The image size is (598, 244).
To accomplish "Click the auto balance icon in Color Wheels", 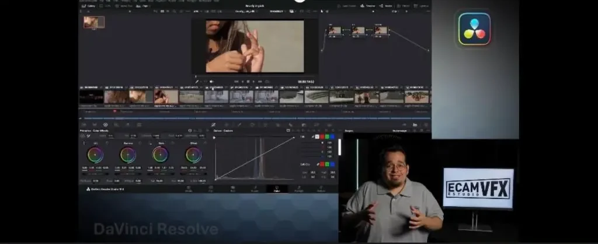I will tap(82, 136).
